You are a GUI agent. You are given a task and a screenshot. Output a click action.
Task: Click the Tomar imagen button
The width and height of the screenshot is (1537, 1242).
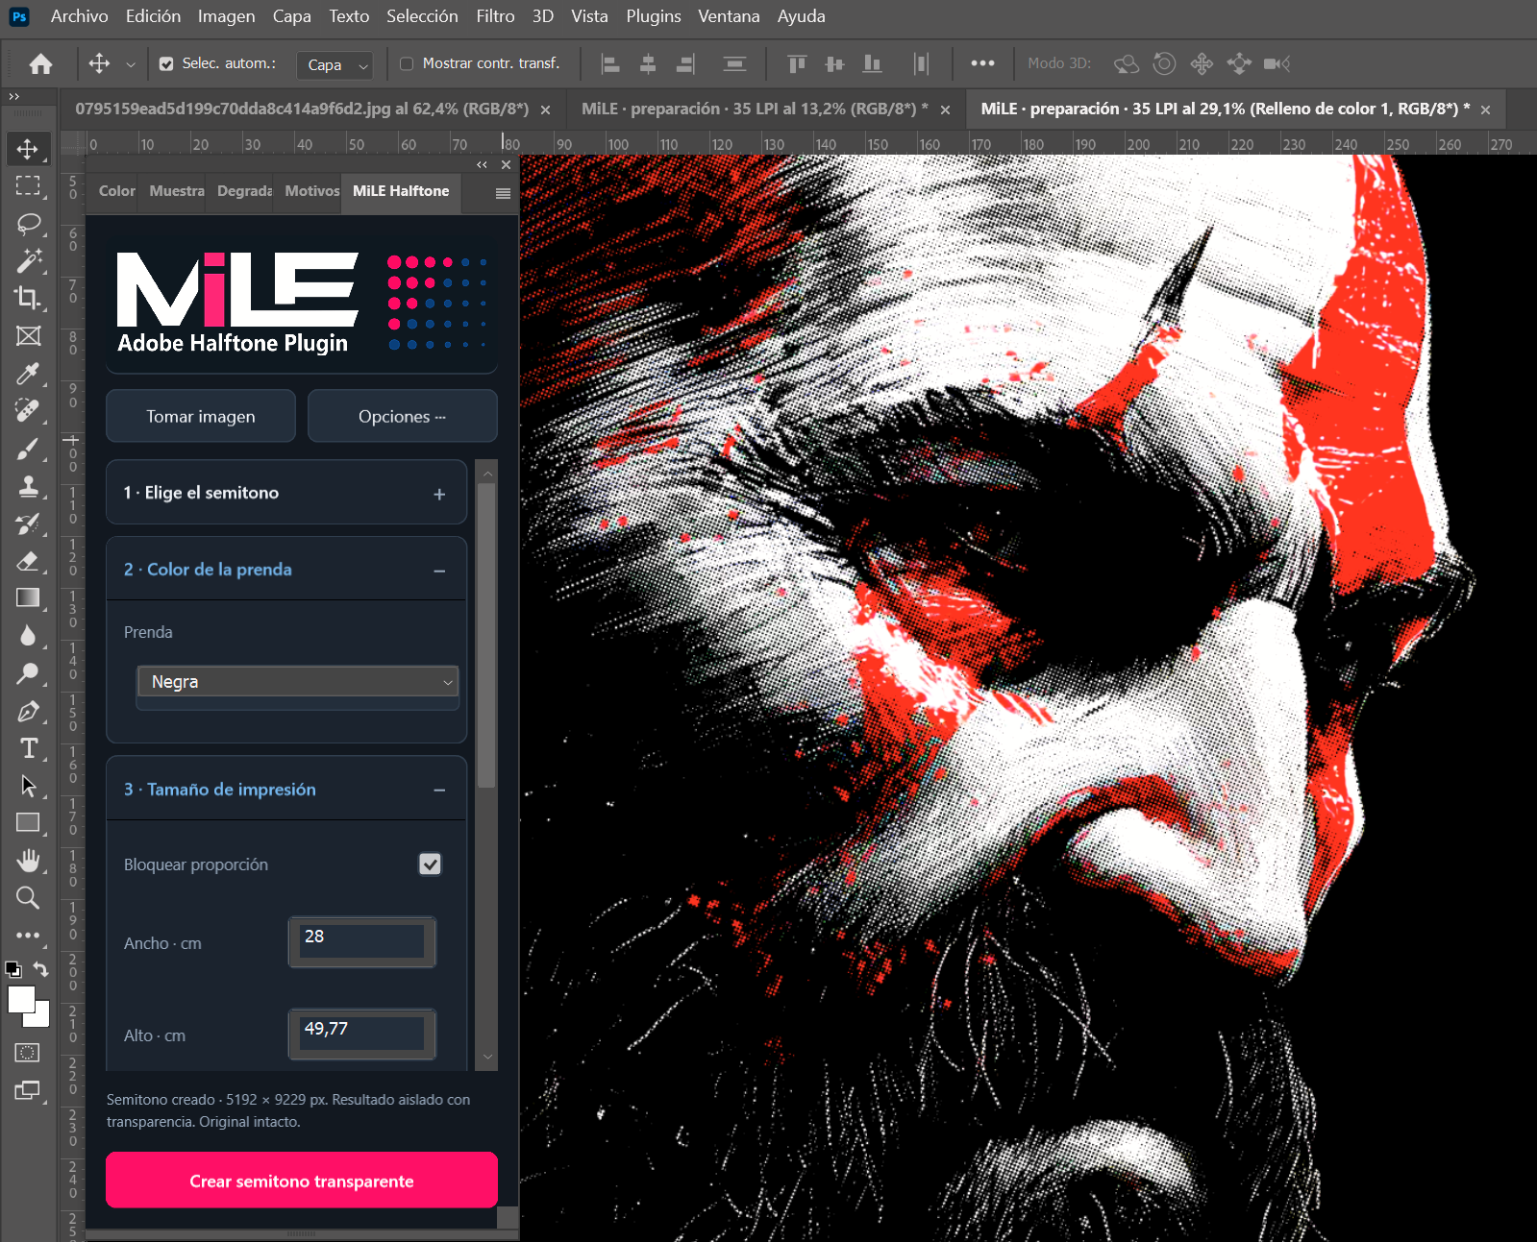[x=201, y=416]
